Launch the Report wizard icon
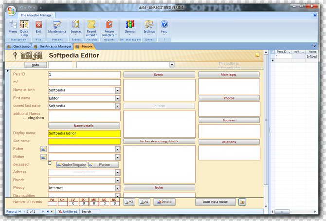 pyautogui.click(x=91, y=28)
